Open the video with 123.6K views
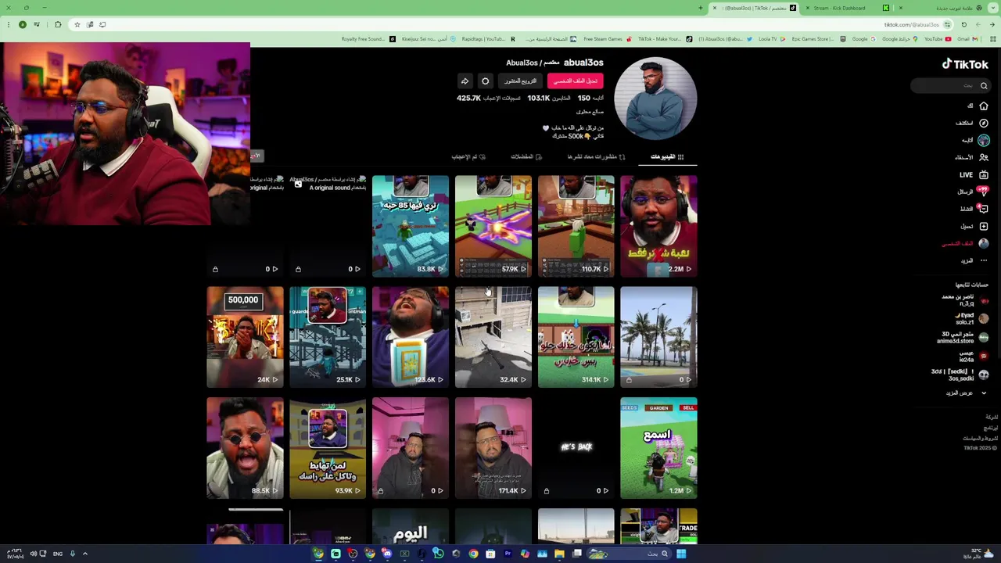The width and height of the screenshot is (1001, 563). click(410, 337)
